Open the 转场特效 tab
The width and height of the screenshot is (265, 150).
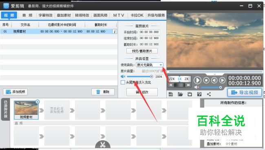point(82,15)
